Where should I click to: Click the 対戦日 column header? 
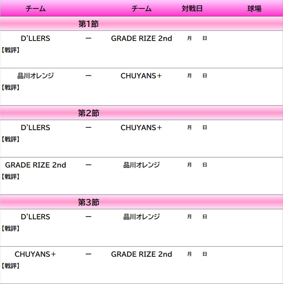pos(192,9)
